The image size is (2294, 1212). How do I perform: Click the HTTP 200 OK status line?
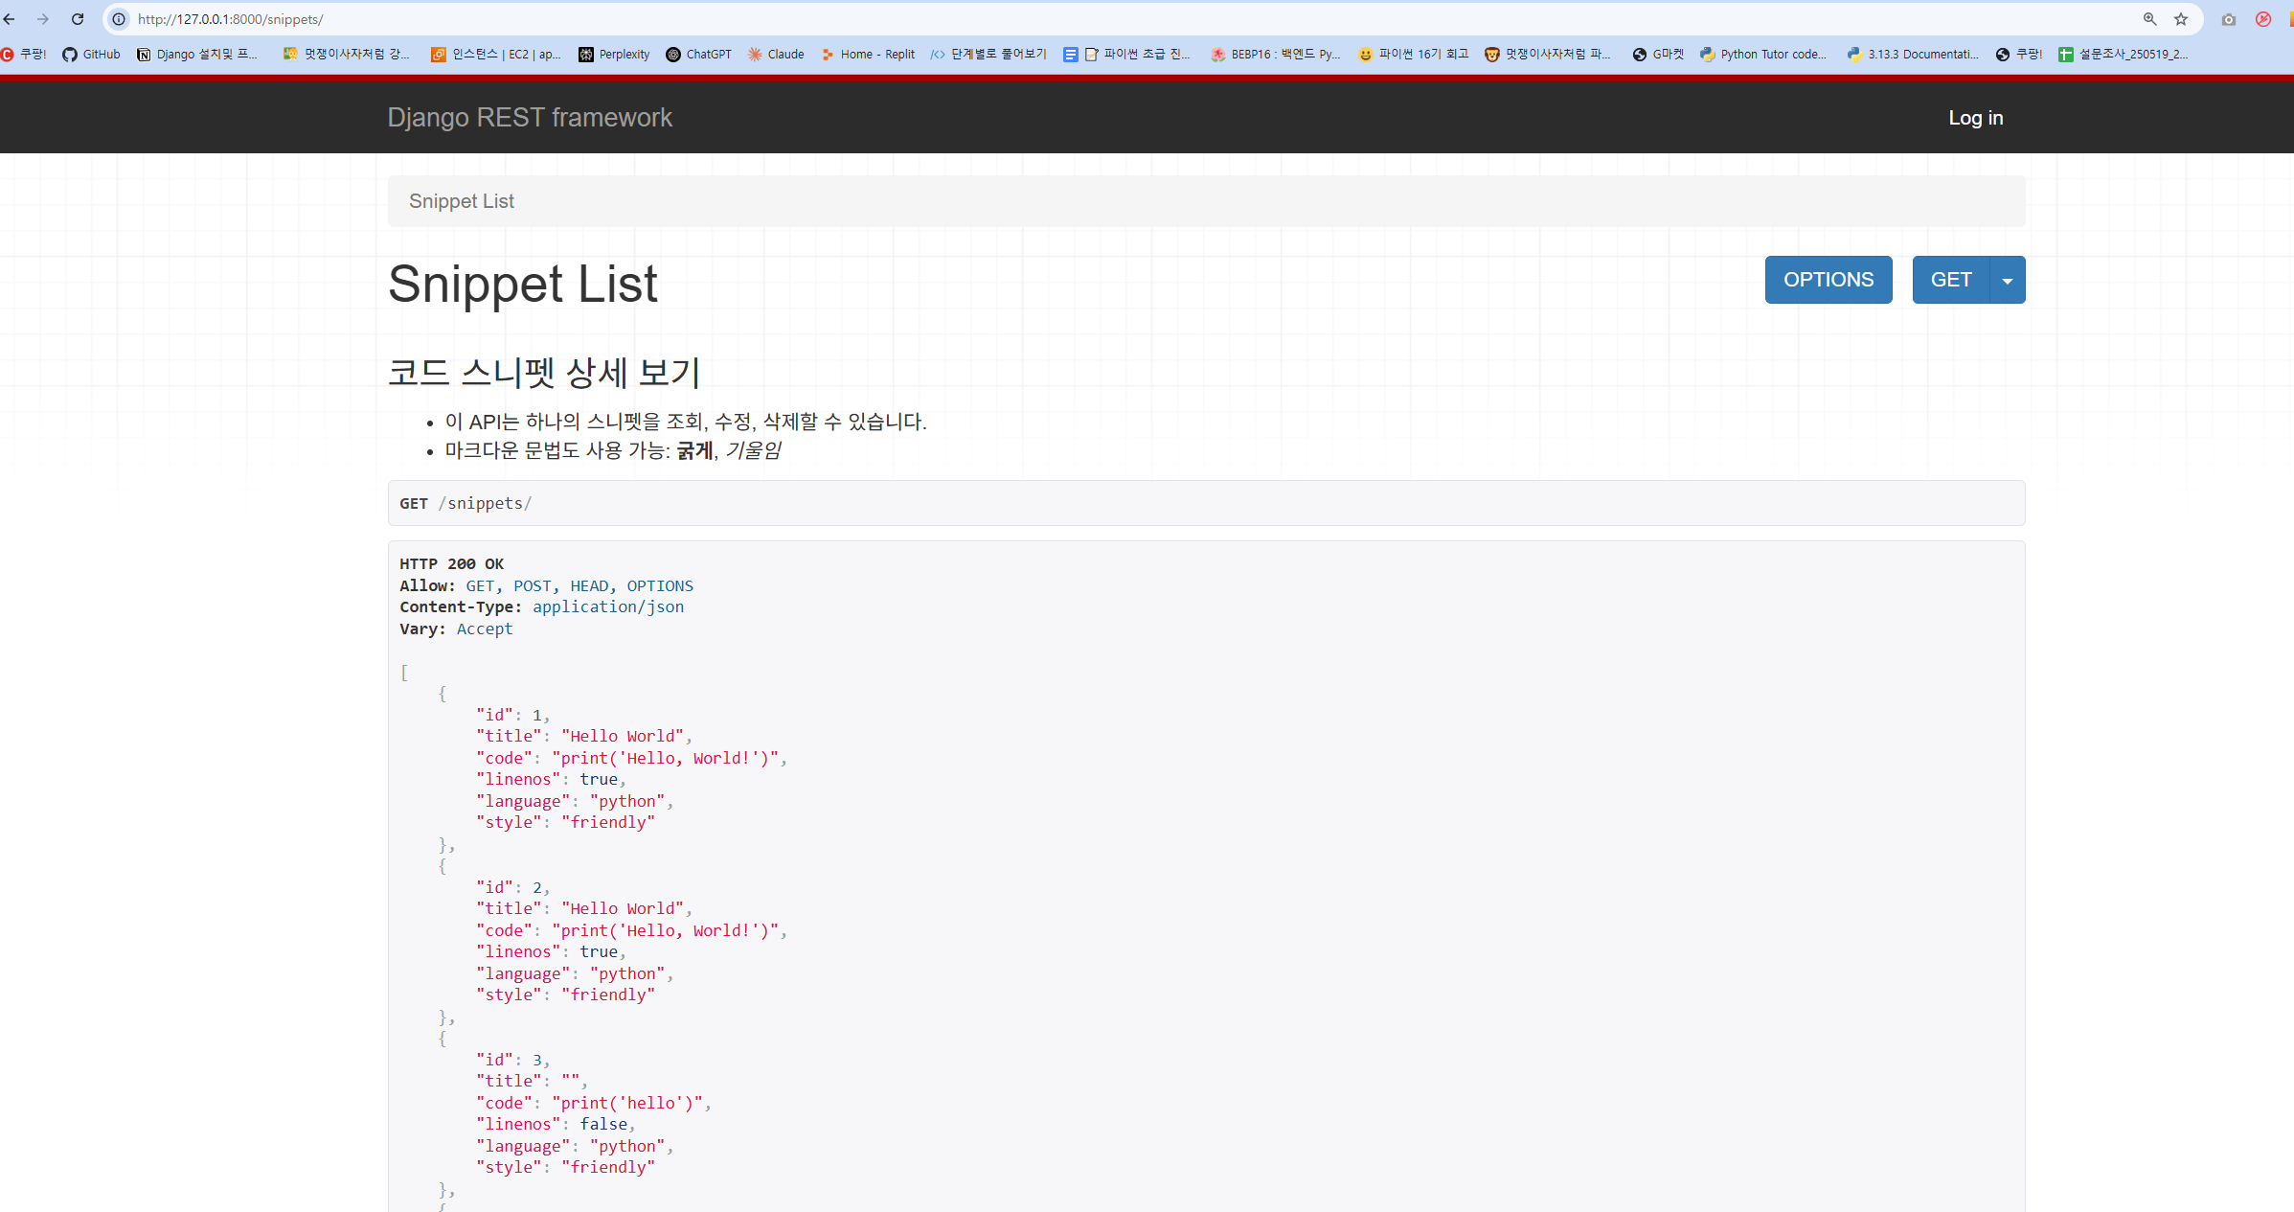tap(451, 564)
